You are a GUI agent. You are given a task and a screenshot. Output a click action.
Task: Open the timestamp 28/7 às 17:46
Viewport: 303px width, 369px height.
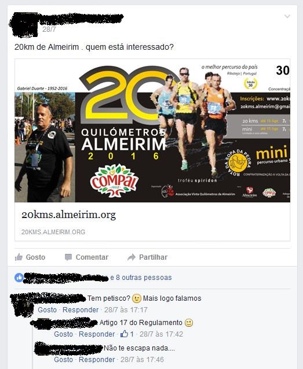[x=142, y=359]
